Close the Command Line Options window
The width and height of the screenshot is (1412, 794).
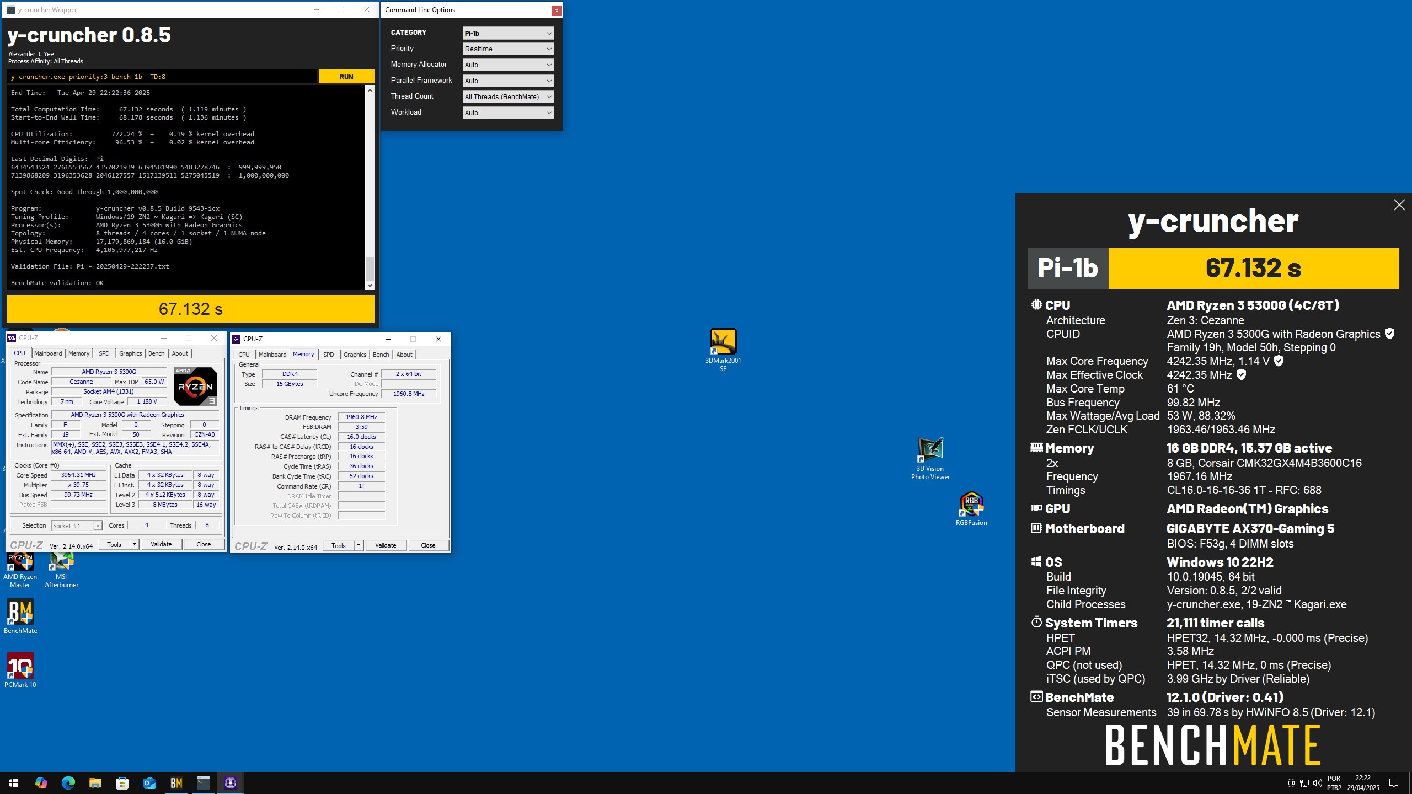tap(557, 10)
